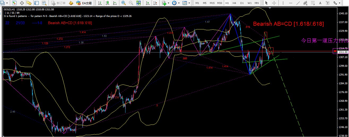Select the crosshair tool
The image size is (349, 137).
tap(274, 3)
